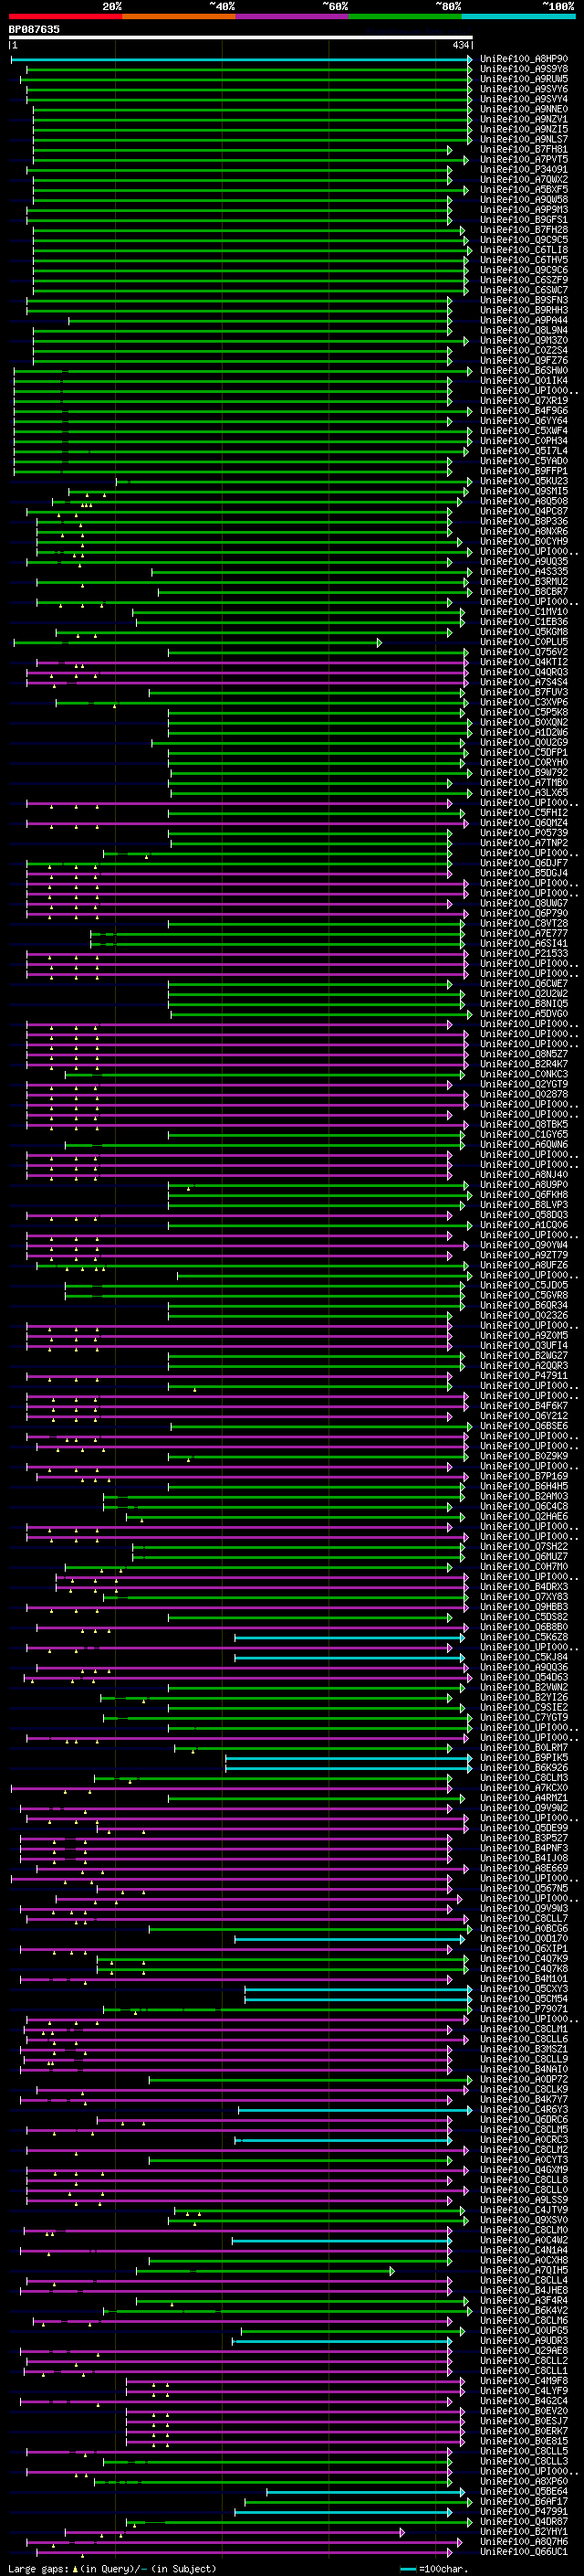Select label UniRef100_B6K4V2
Viewport: 584px width, 2576px height.
(x=524, y=2310)
